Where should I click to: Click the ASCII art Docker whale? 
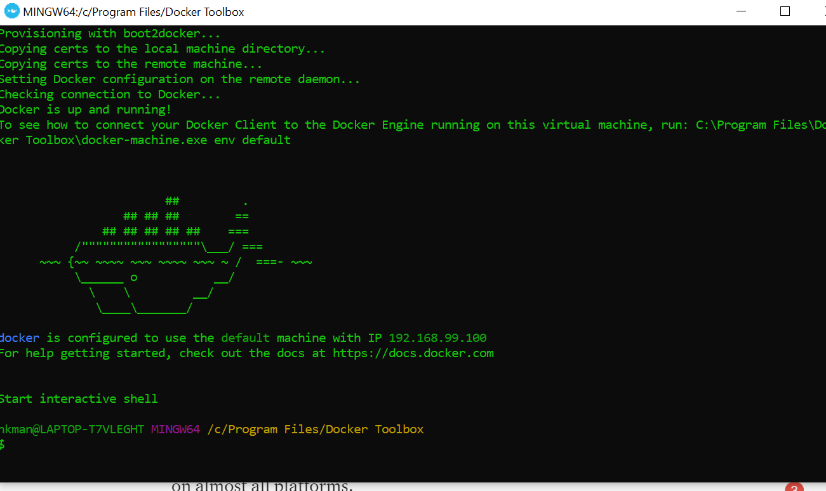[176, 255]
